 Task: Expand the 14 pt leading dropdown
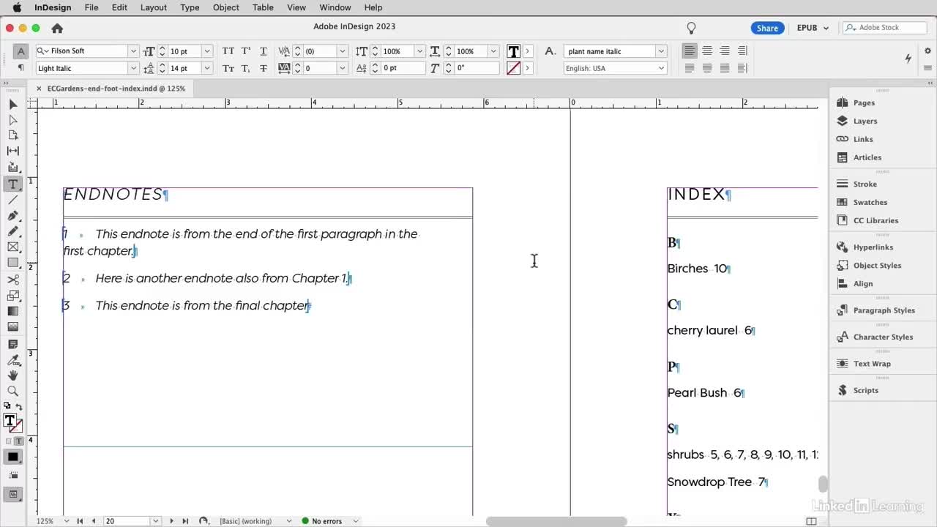pos(207,68)
